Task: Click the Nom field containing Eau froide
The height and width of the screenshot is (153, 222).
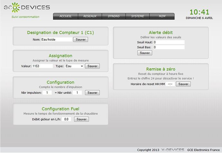Action: (57, 40)
